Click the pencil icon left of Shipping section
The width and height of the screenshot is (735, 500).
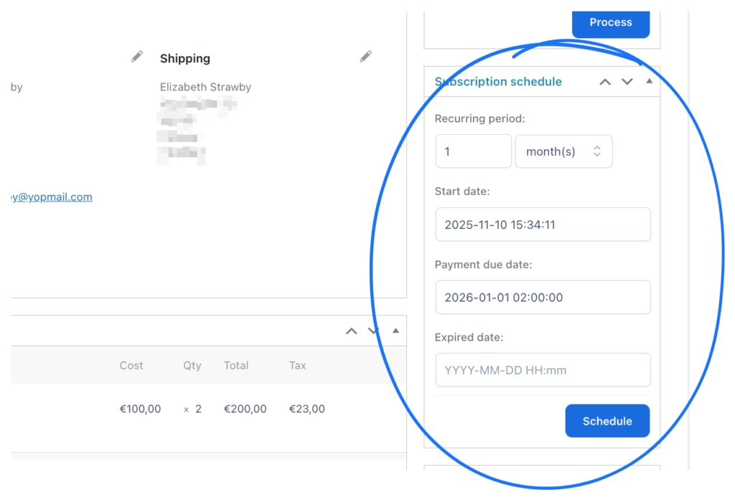[137, 57]
